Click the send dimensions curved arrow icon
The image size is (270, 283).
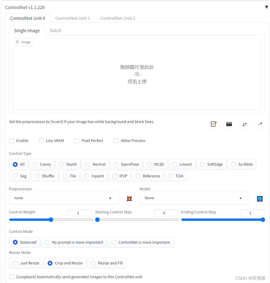[x=260, y=124]
